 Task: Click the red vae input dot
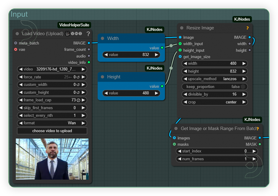[16, 50]
